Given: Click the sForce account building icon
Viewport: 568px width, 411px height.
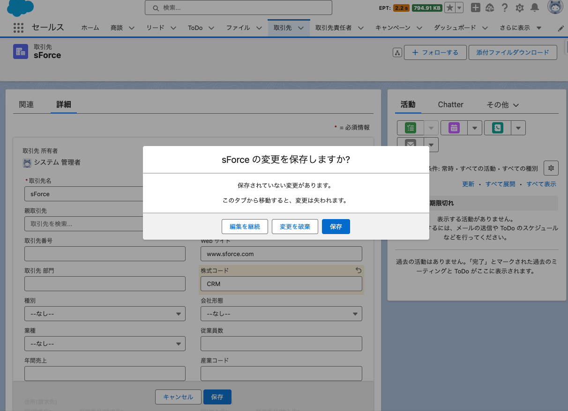Looking at the screenshot, I should pyautogui.click(x=21, y=52).
